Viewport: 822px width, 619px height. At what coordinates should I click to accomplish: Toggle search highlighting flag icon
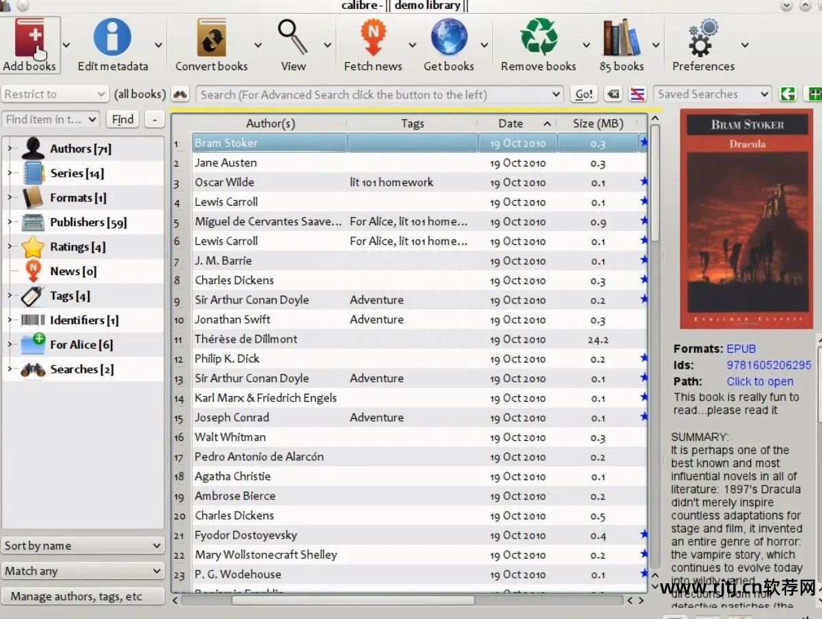click(x=637, y=94)
